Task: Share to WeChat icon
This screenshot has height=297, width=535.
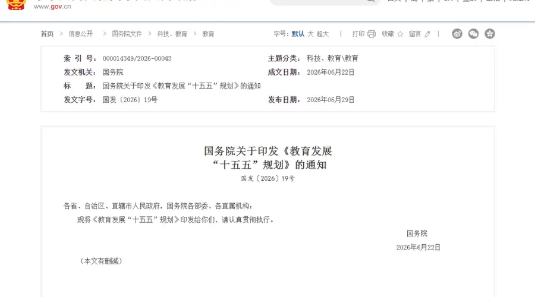Action: (473, 33)
